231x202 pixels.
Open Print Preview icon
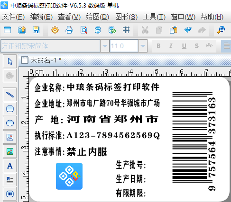[x=83, y=30]
